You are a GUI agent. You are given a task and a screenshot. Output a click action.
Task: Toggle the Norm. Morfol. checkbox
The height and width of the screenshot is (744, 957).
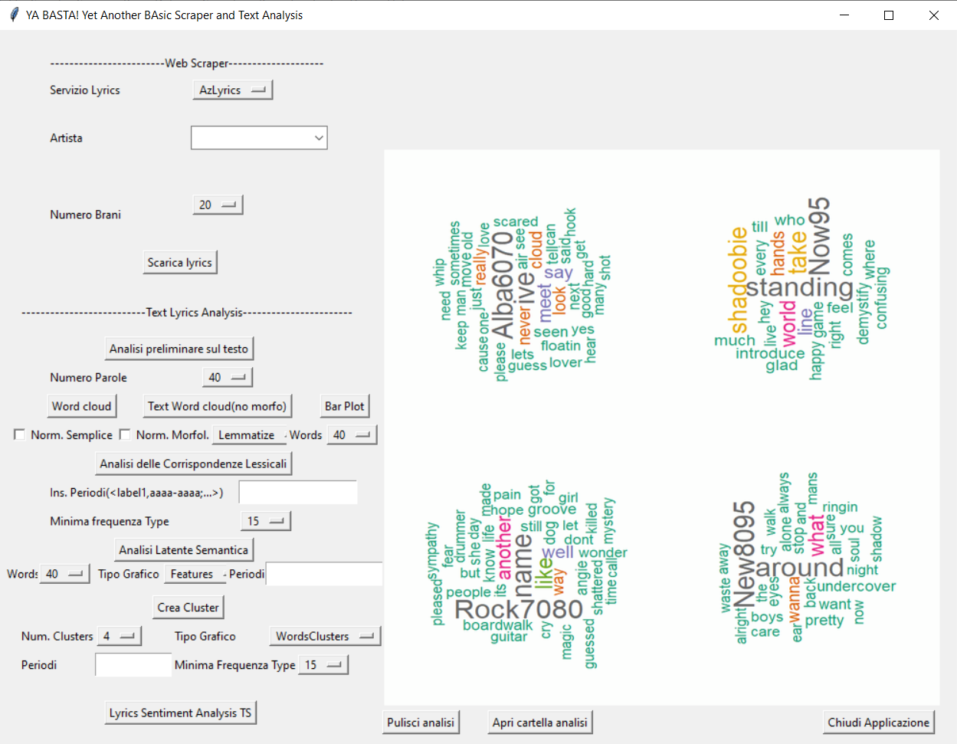[125, 434]
